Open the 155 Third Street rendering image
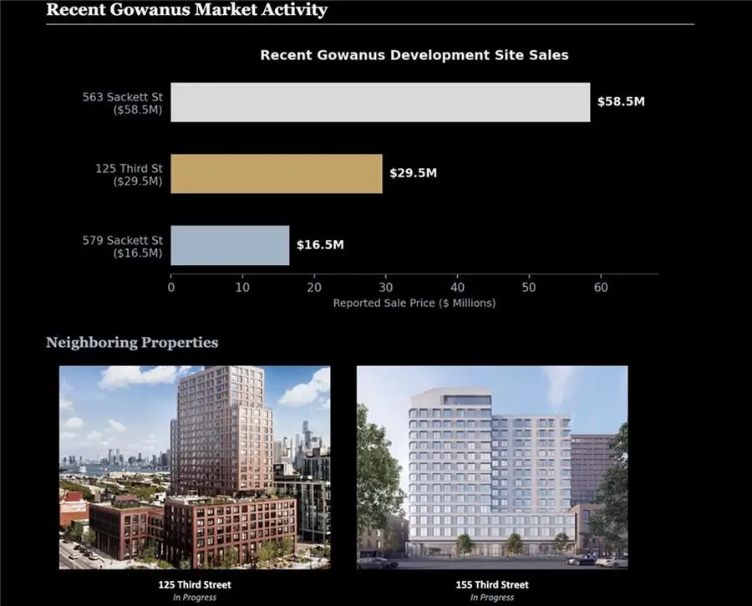This screenshot has height=606, width=752. 492,468
